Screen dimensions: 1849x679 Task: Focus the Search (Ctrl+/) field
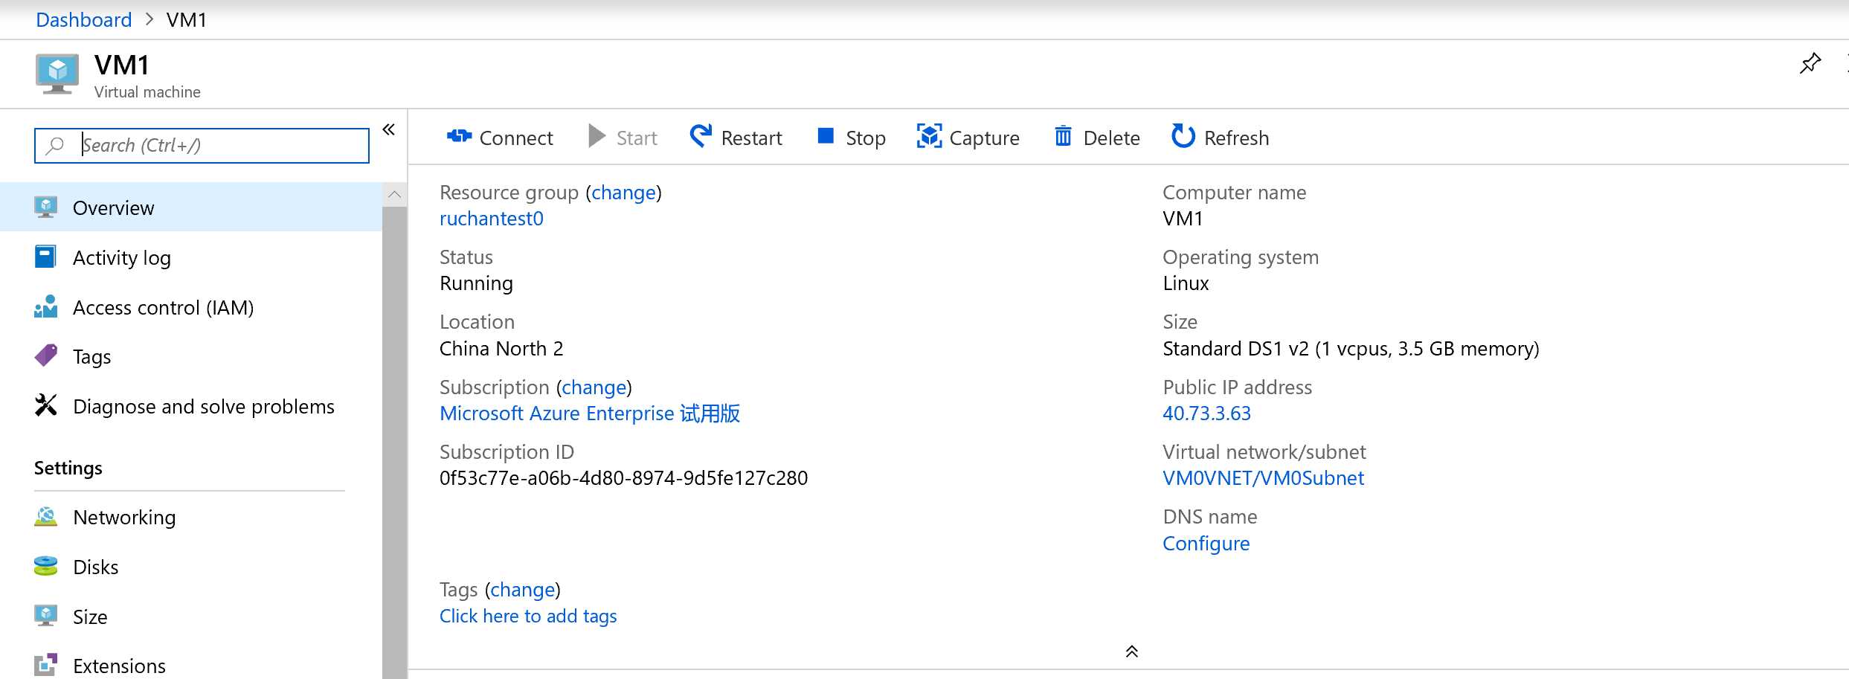(202, 146)
